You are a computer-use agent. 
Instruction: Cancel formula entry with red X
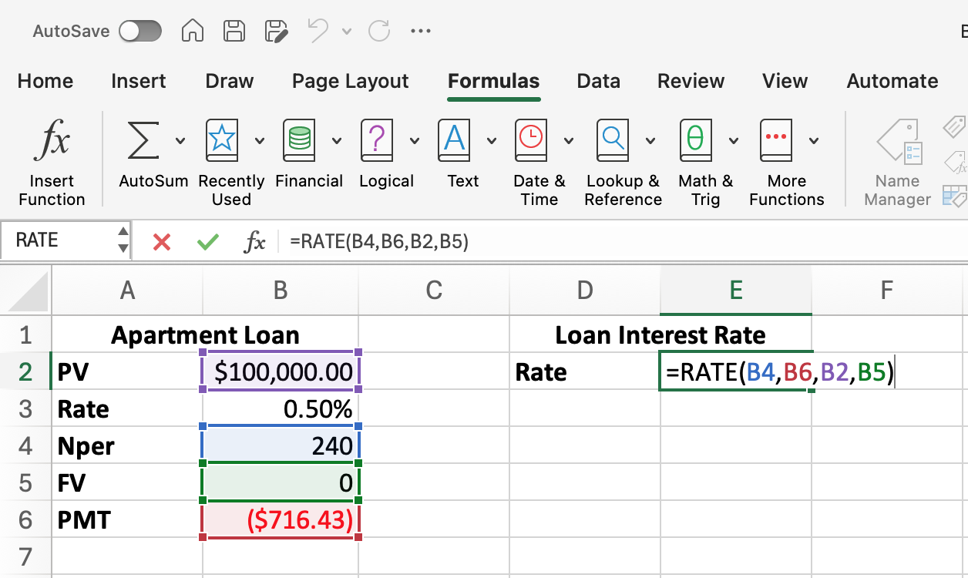point(162,242)
